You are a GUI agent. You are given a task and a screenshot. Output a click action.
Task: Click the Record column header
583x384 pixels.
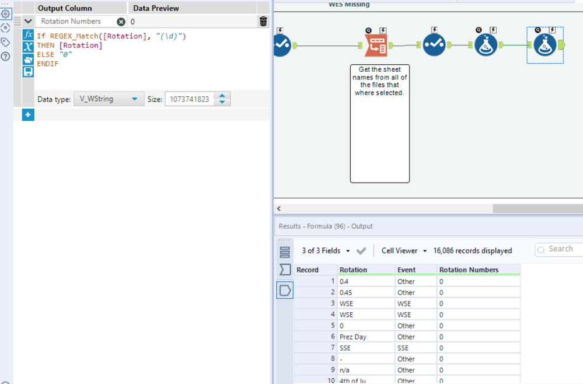tap(316, 270)
